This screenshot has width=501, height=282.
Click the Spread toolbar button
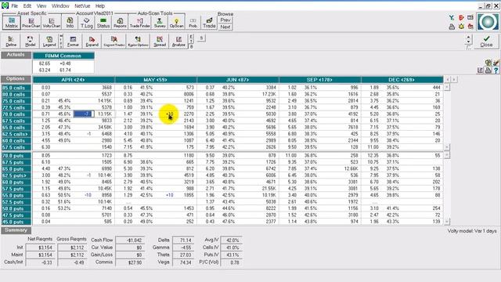[x=160, y=42]
